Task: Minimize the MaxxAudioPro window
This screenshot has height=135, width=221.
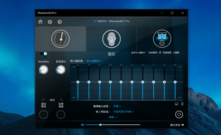Action: [162, 13]
